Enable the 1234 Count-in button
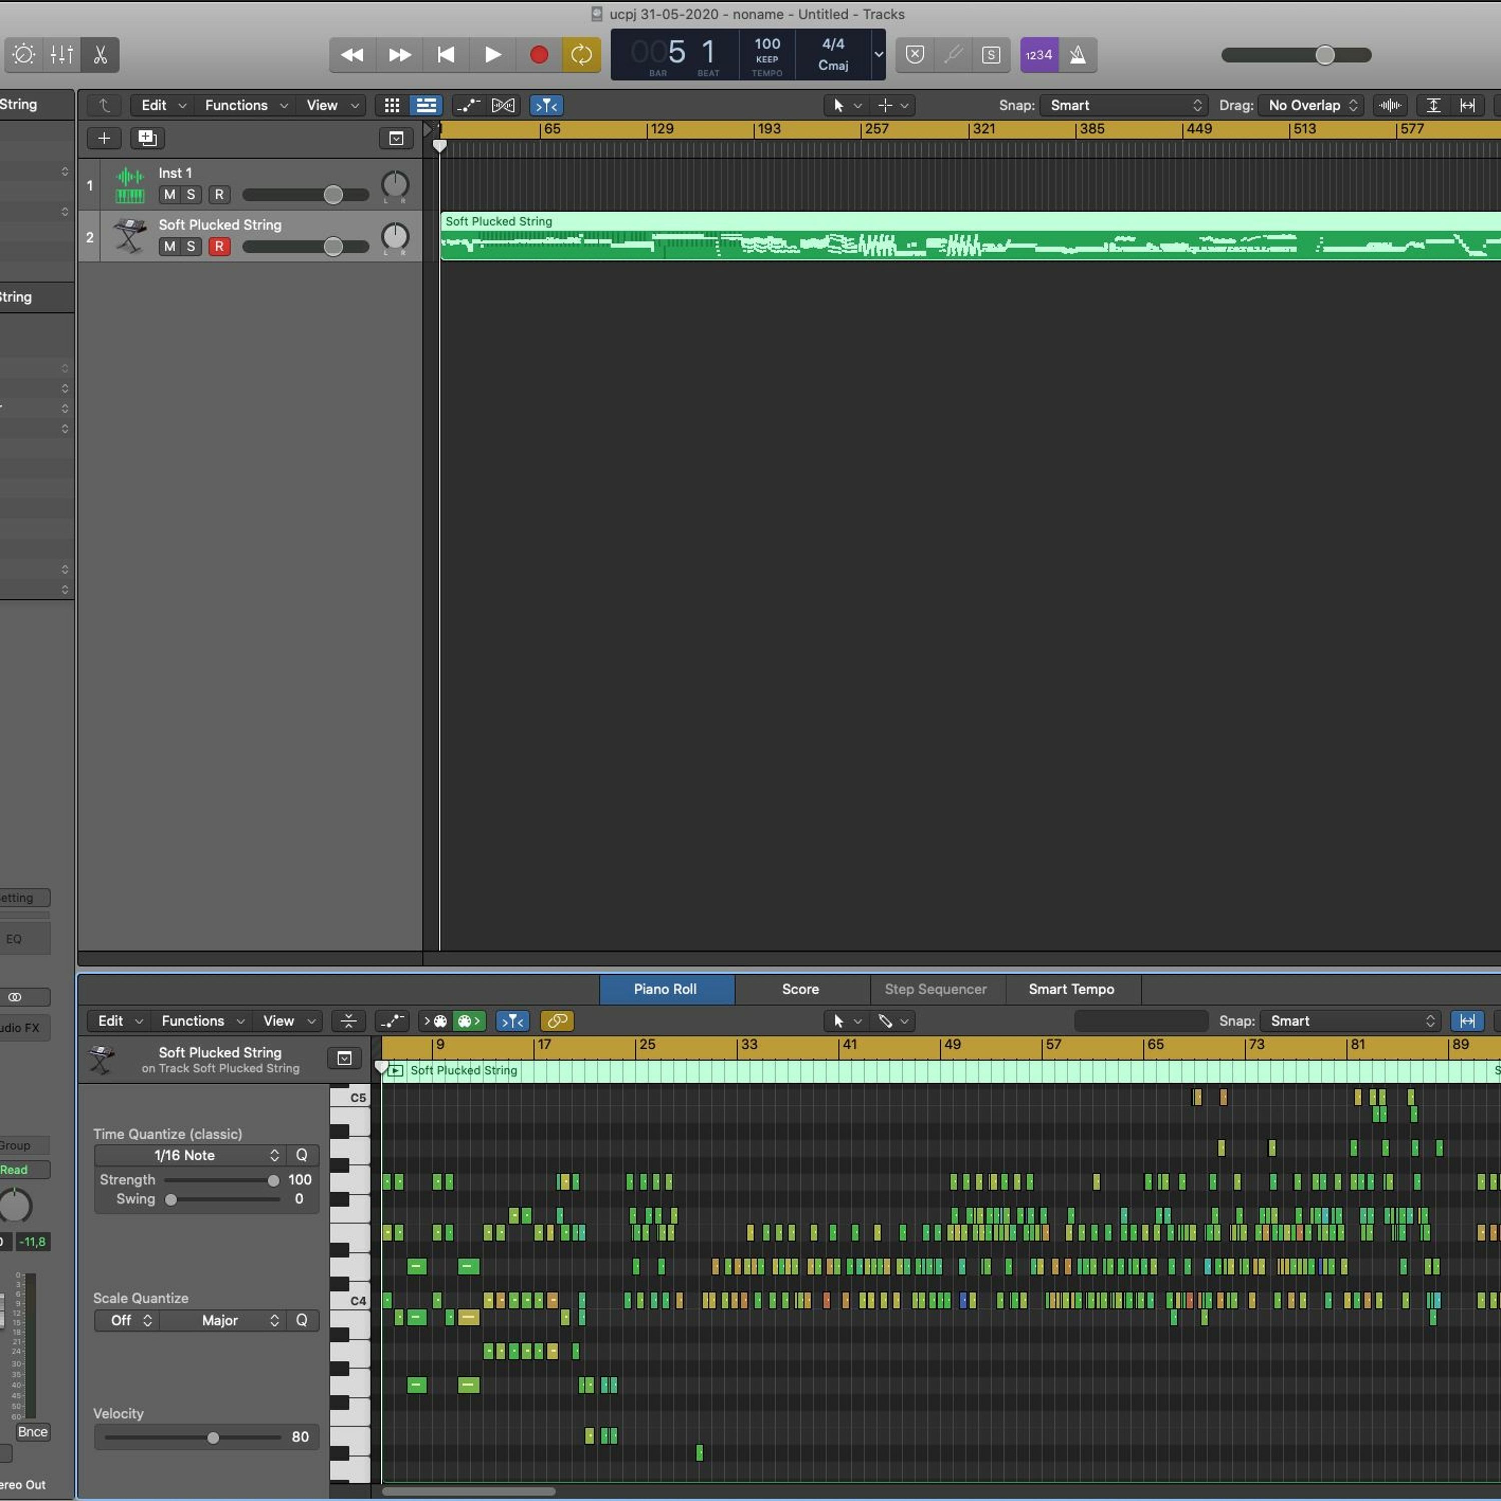1501x1501 pixels. [1039, 55]
